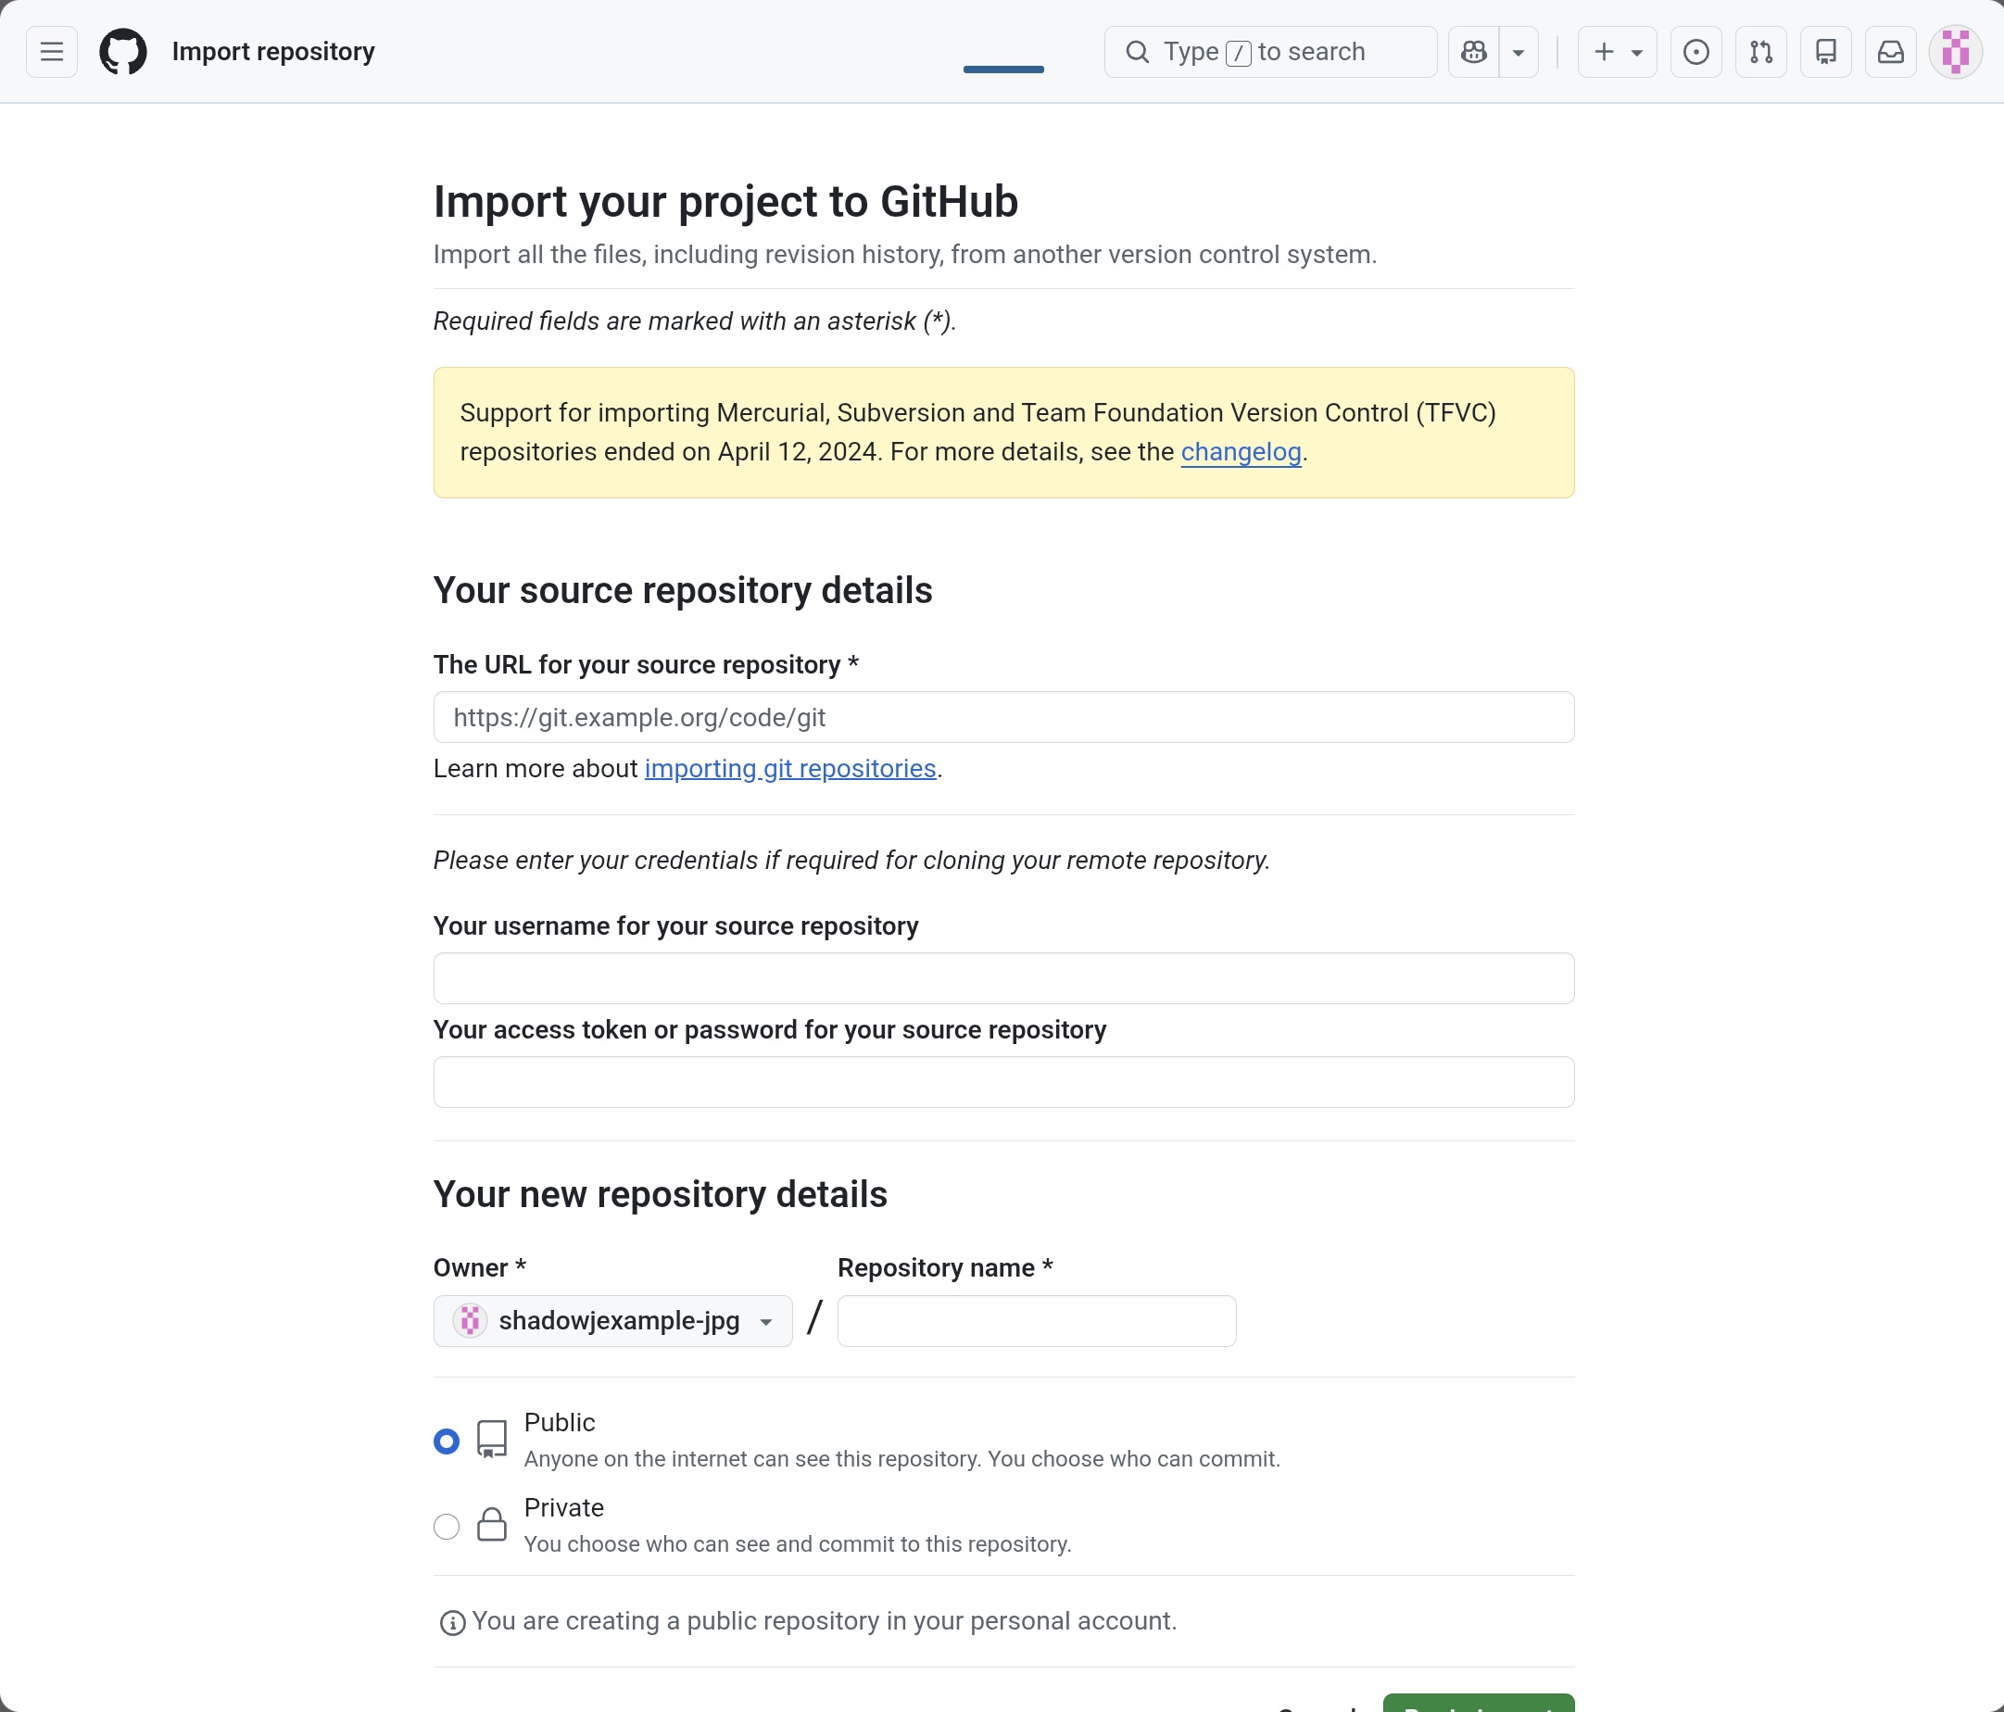Click the access token or password field
The image size is (2004, 1712).
pyautogui.click(x=1003, y=1082)
